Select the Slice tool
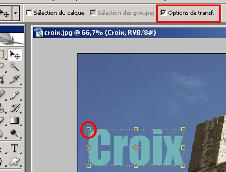226x172 pixels. (x=14, y=80)
